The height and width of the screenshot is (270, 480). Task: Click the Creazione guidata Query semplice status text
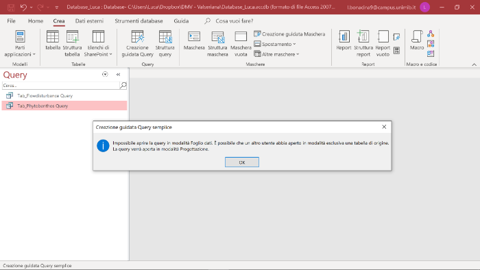(x=37, y=266)
